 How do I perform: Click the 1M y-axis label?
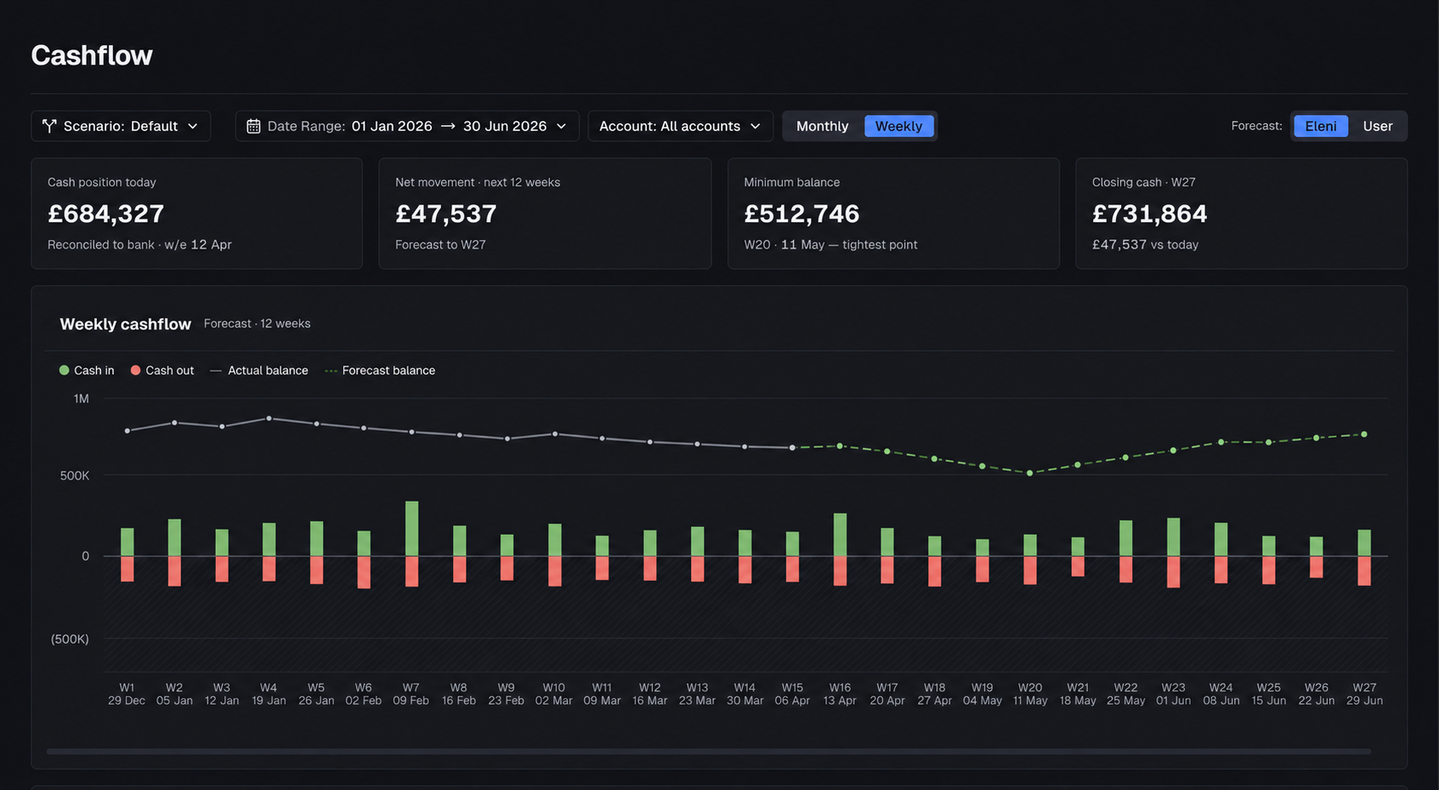[81, 399]
